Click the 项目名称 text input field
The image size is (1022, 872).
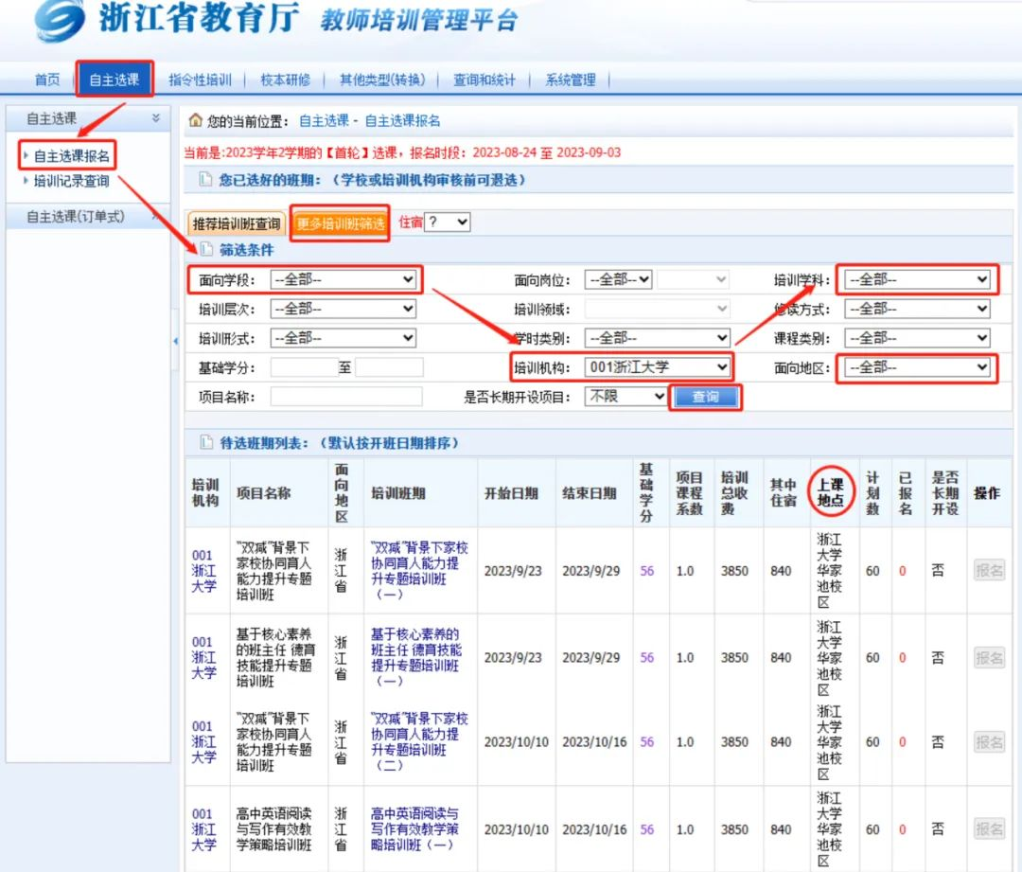point(345,397)
